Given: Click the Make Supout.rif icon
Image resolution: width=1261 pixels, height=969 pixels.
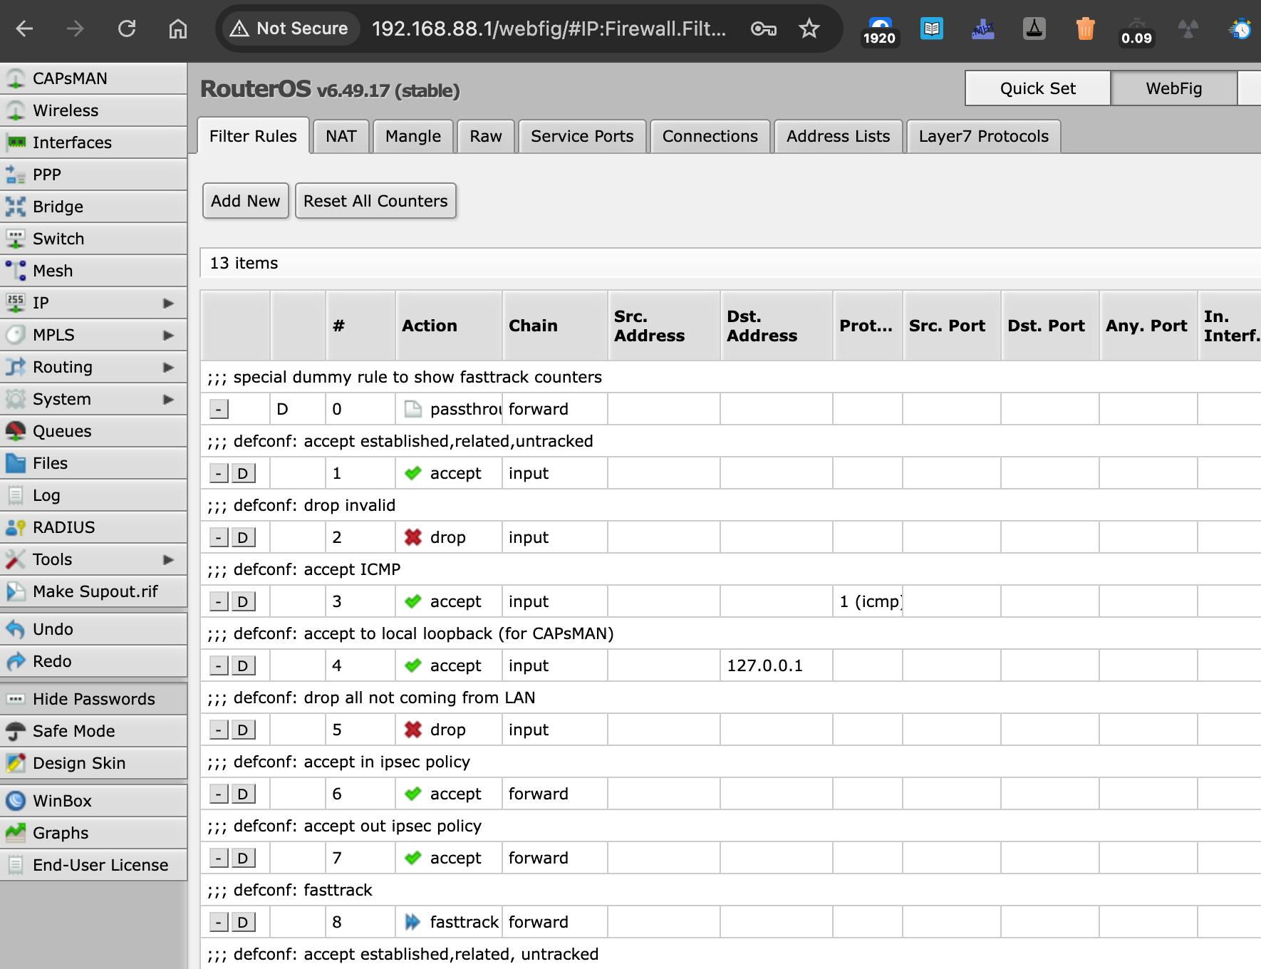Looking at the screenshot, I should (x=15, y=591).
